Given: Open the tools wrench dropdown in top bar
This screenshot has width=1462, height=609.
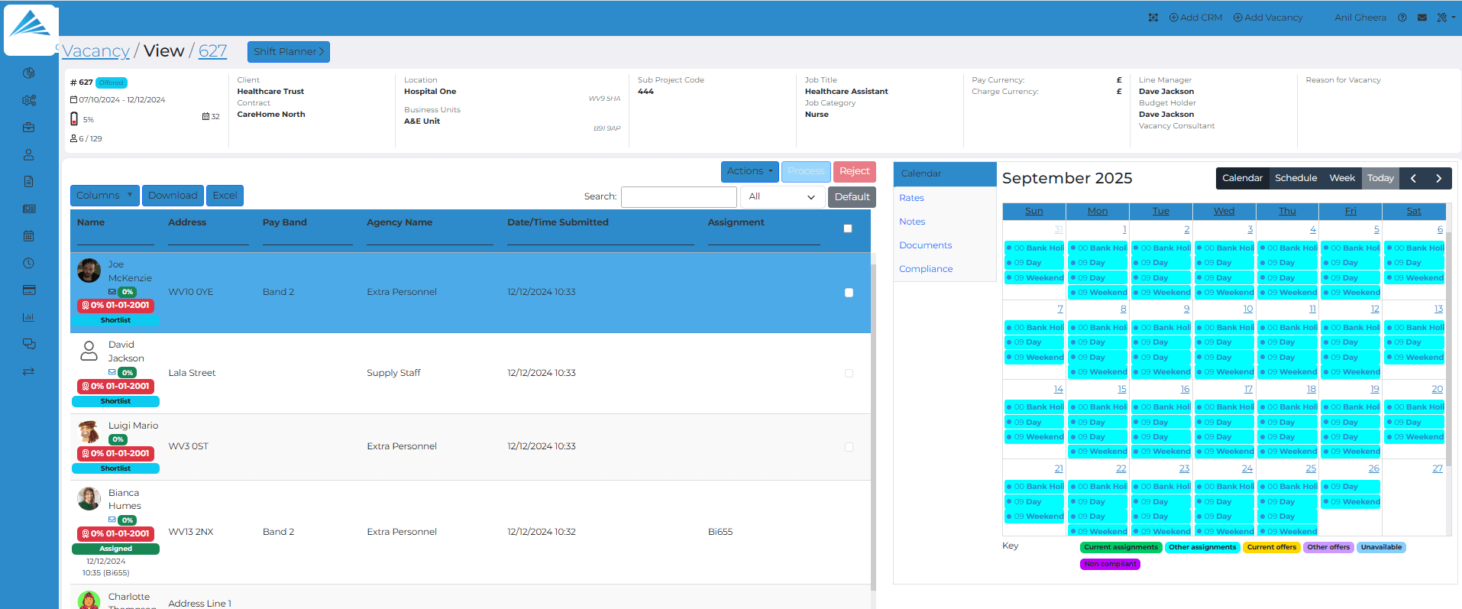Looking at the screenshot, I should (1445, 18).
